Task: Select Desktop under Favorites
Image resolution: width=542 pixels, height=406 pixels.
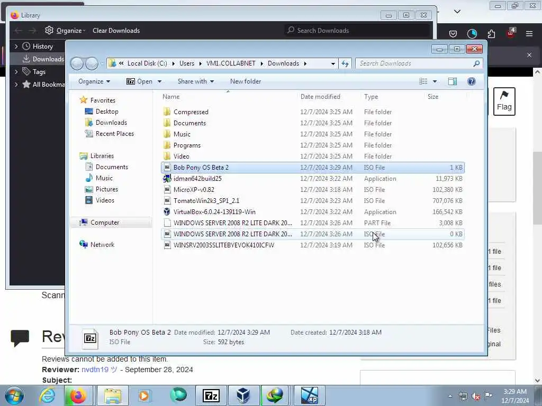Action: point(107,112)
